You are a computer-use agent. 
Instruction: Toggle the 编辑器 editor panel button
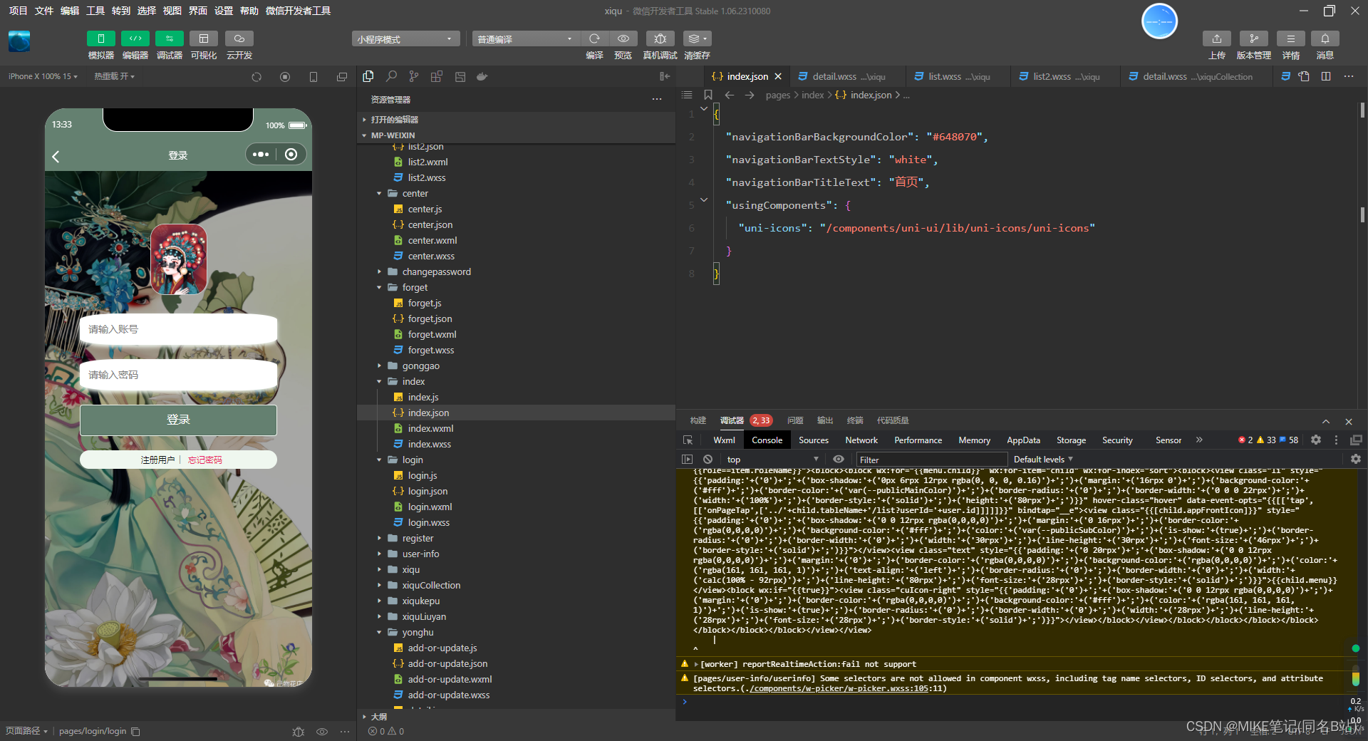point(135,38)
